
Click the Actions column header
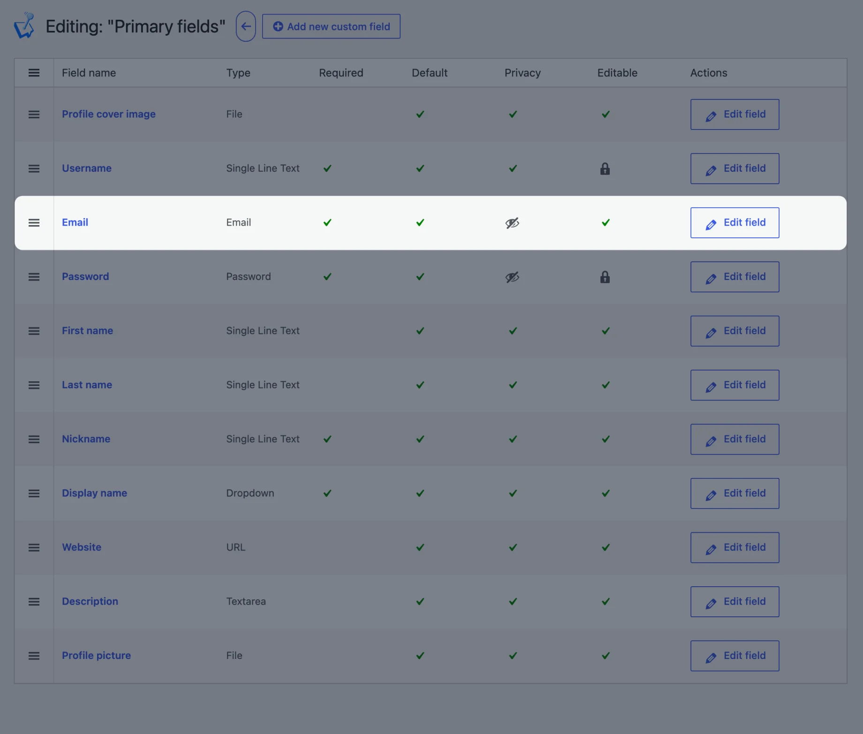pos(709,73)
